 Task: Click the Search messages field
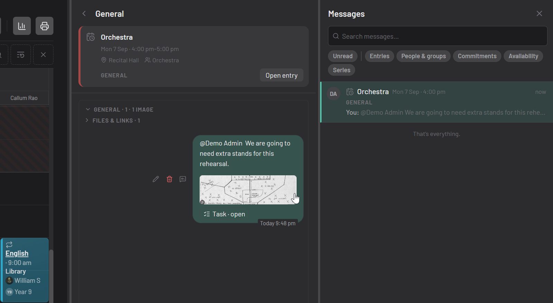pos(438,36)
